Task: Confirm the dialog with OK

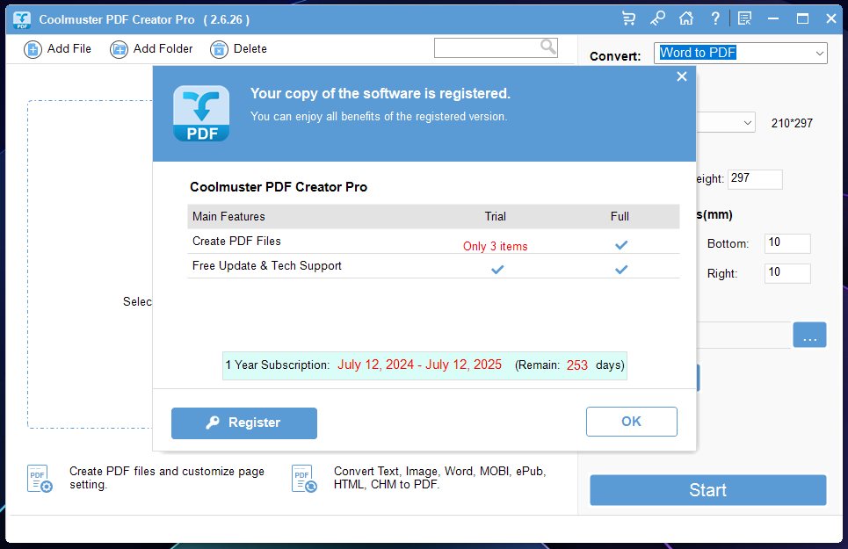Action: click(631, 422)
